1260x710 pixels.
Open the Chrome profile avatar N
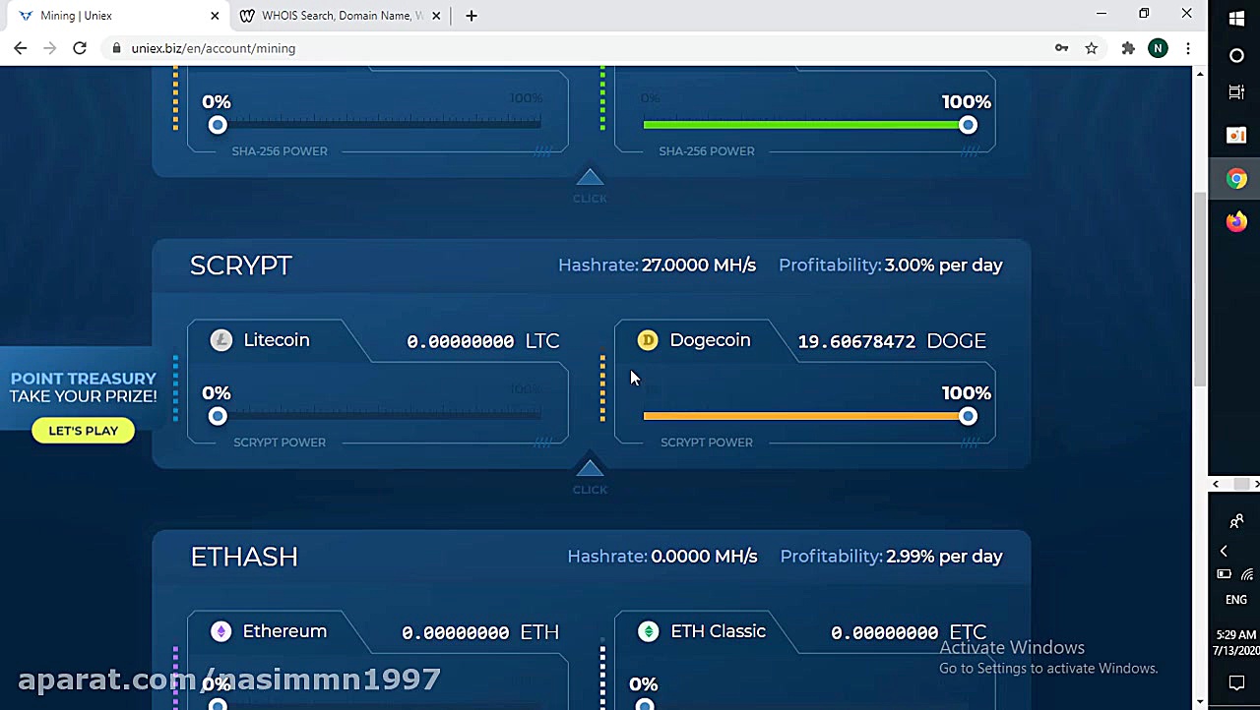tap(1158, 48)
